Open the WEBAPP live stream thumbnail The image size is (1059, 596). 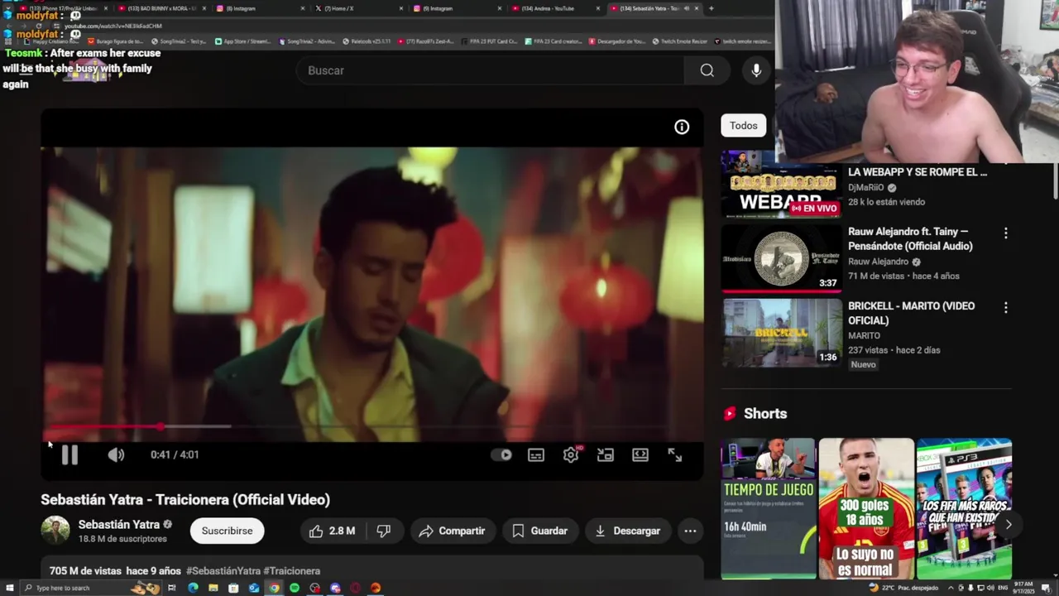pos(782,185)
